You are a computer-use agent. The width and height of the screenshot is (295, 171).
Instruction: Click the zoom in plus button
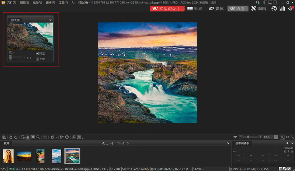pos(260,137)
